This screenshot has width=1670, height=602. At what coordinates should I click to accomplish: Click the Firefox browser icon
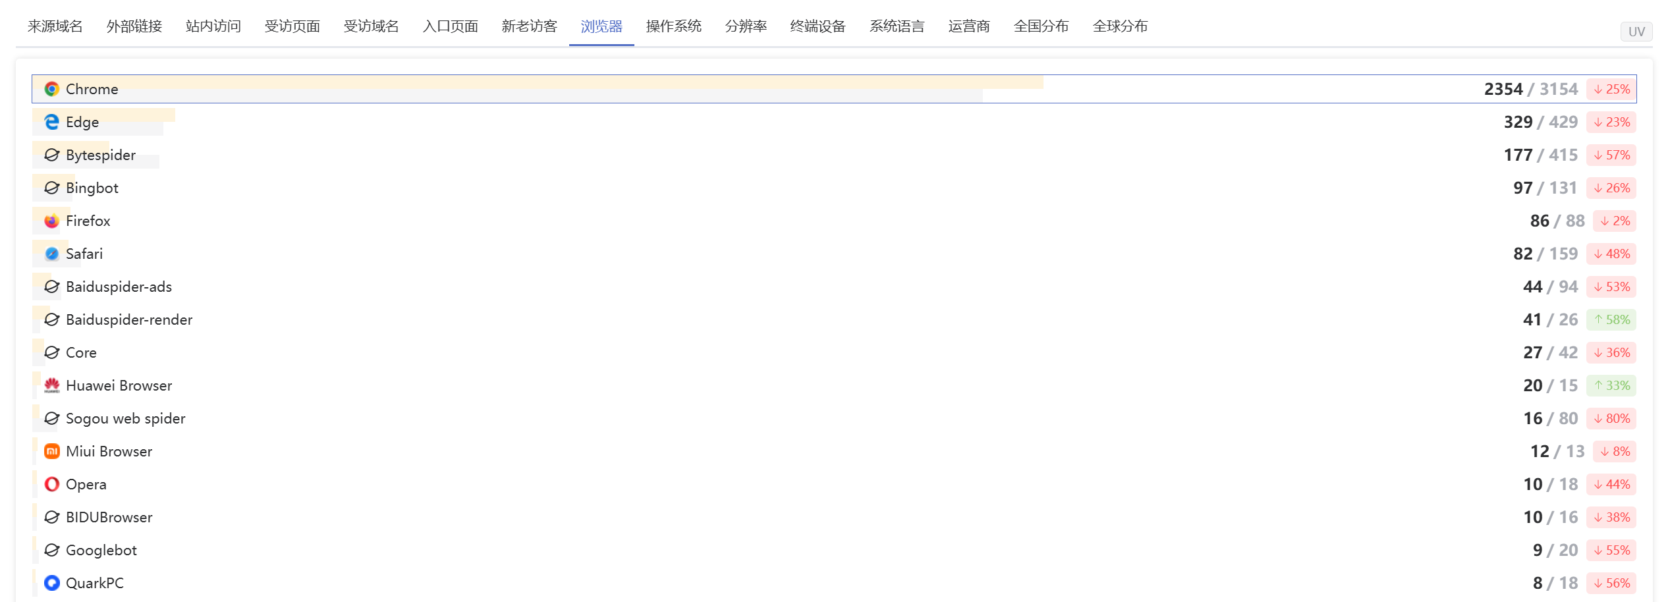click(52, 221)
